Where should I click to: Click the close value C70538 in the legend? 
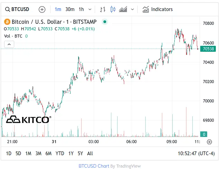pyautogui.click(x=62, y=29)
